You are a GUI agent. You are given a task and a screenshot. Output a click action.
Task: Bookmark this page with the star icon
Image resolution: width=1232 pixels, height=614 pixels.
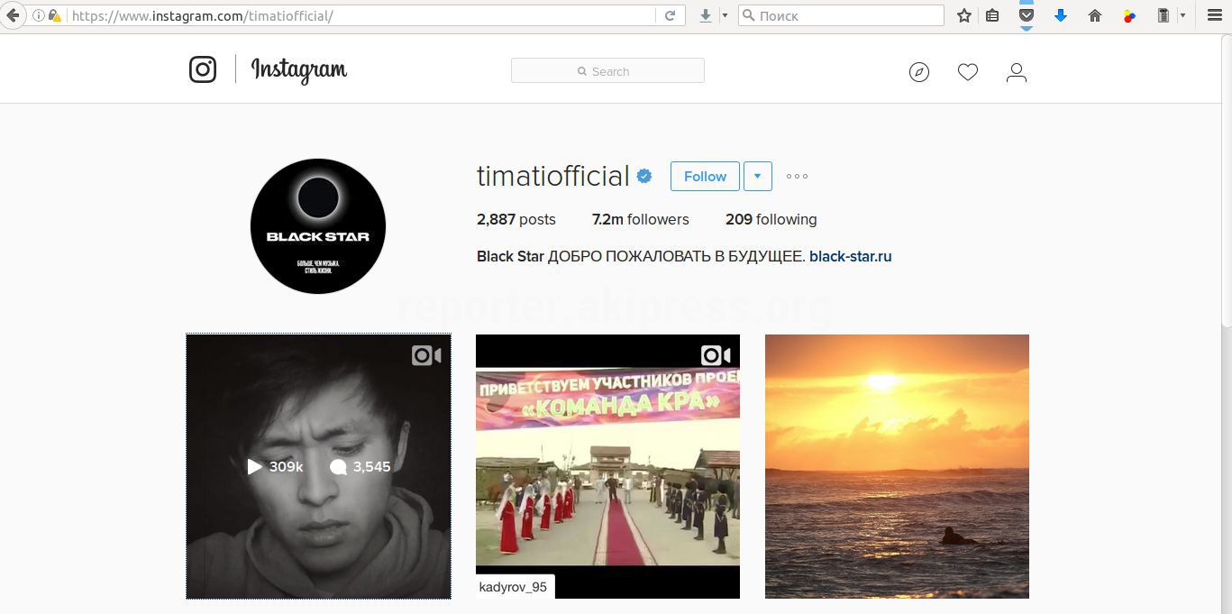click(964, 15)
